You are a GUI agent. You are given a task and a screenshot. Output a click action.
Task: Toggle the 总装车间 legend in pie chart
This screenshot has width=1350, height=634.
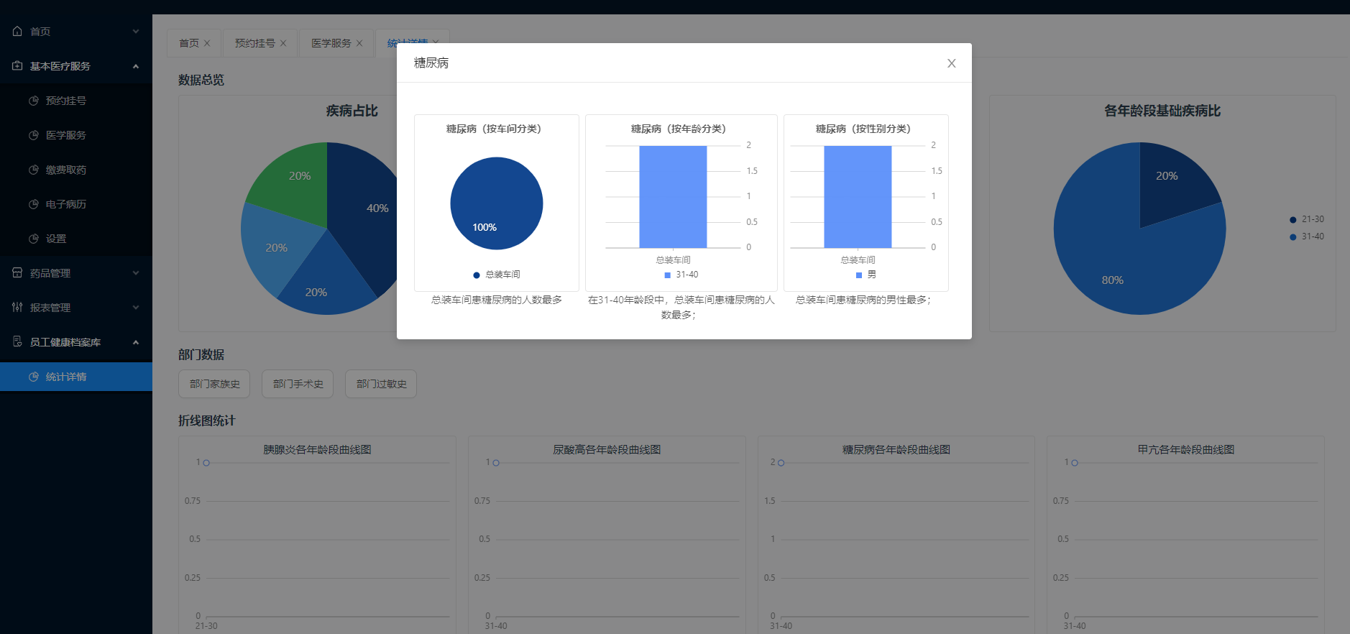(x=497, y=275)
